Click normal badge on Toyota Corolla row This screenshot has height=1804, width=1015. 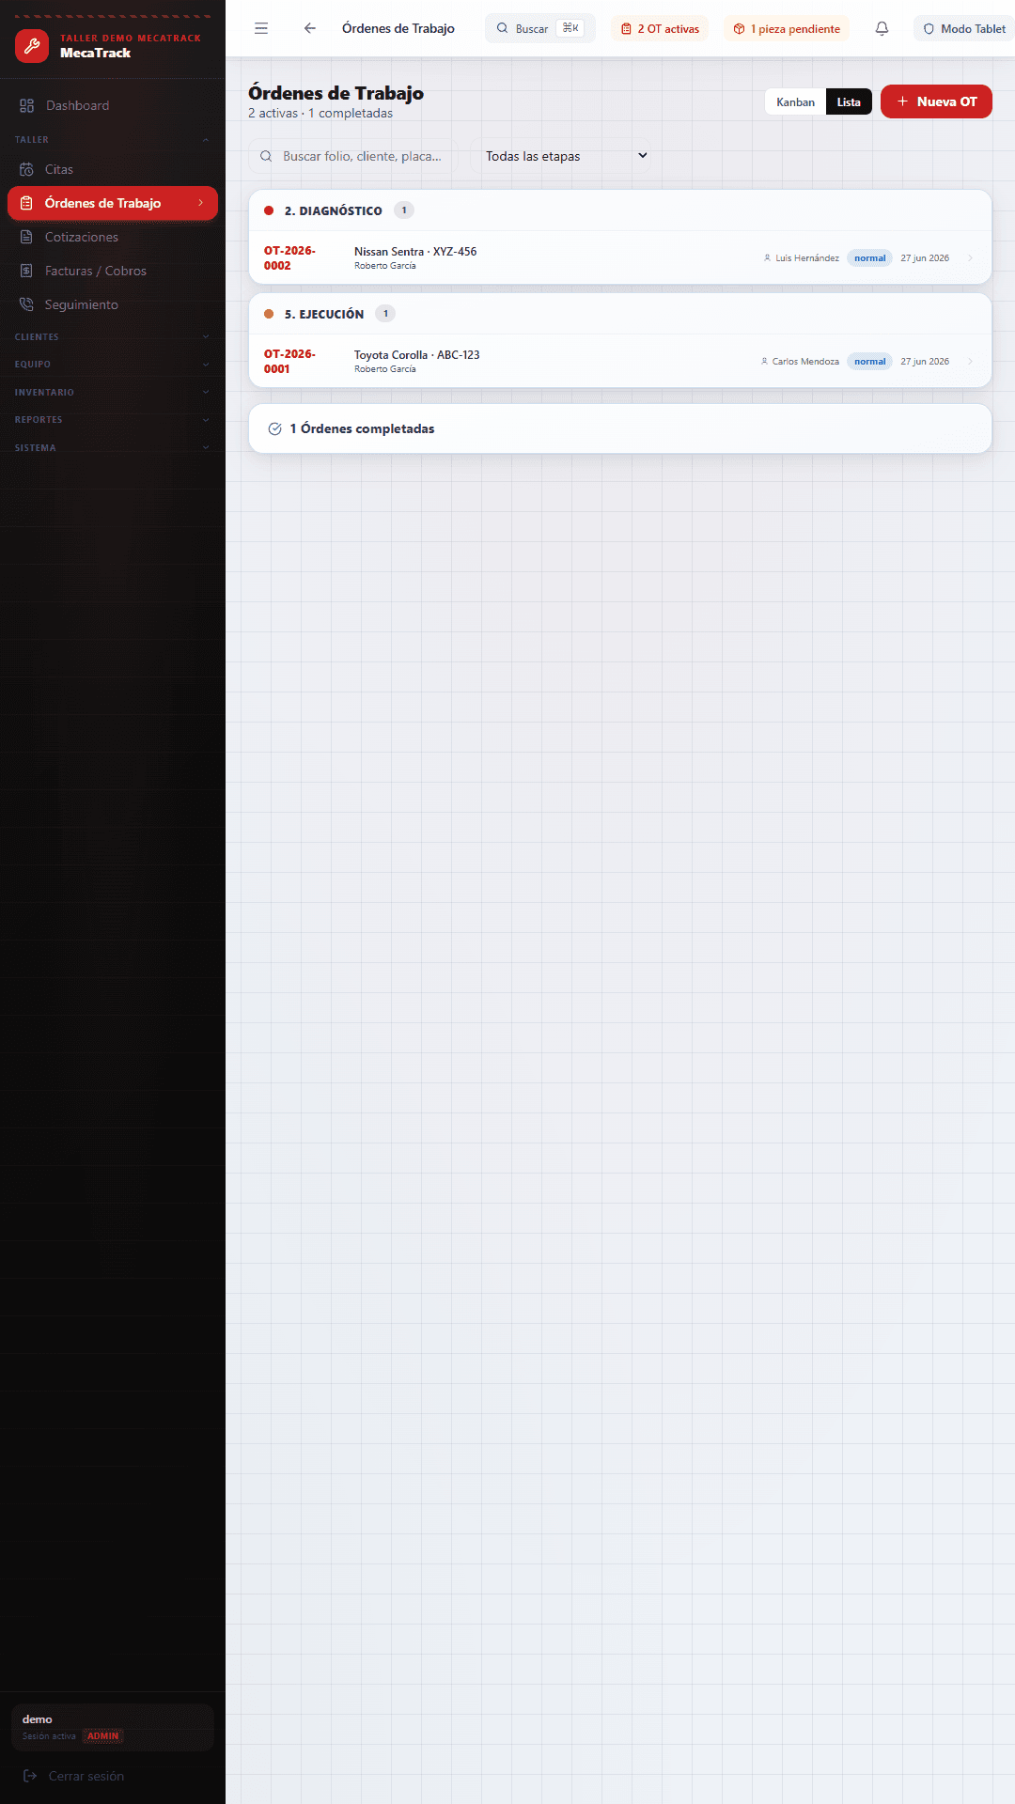click(869, 361)
